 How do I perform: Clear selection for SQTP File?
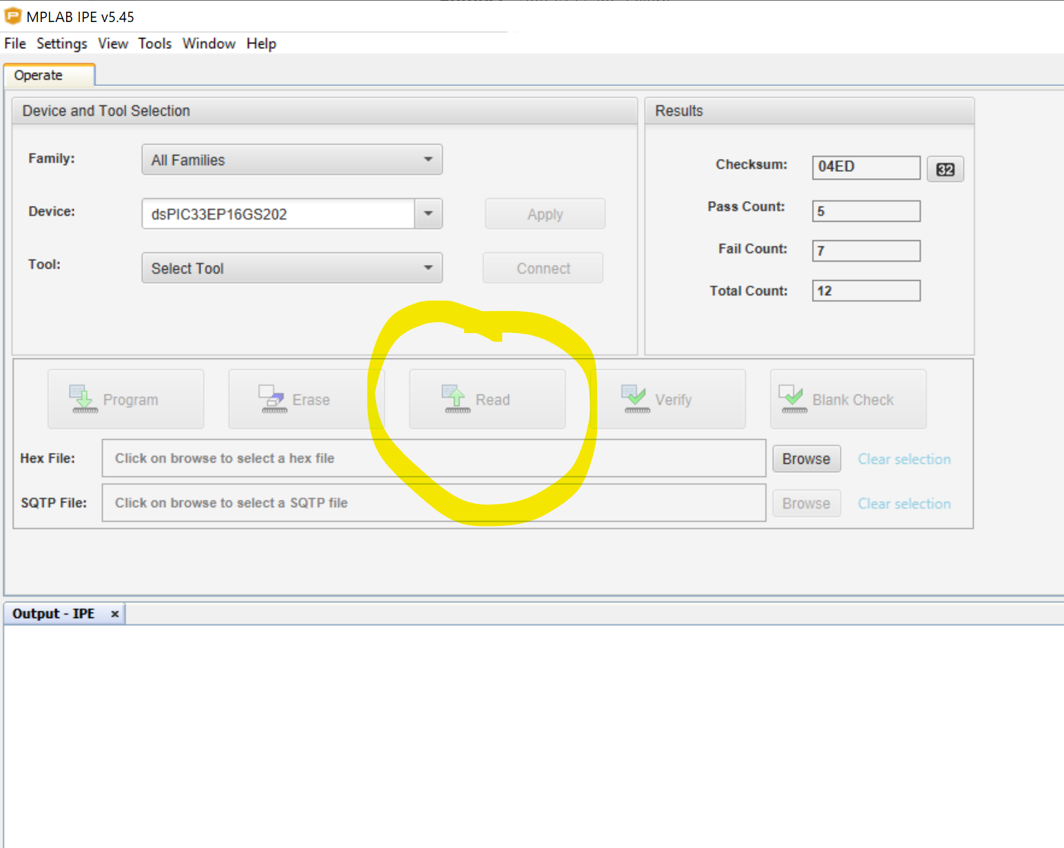[x=904, y=504]
